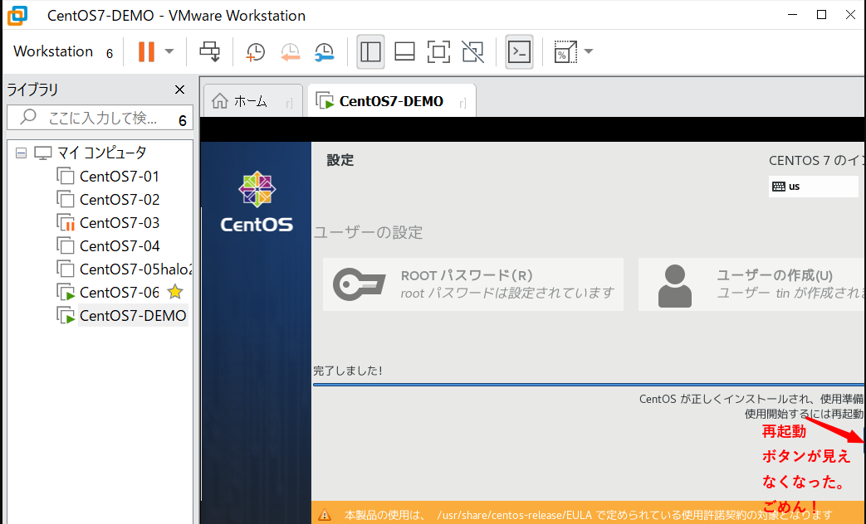The height and width of the screenshot is (524, 866).
Task: Click the VM icon beside CentOS7-02
Action: [x=65, y=200]
